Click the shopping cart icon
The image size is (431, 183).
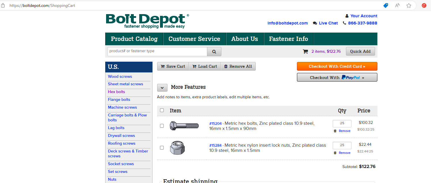coord(305,52)
